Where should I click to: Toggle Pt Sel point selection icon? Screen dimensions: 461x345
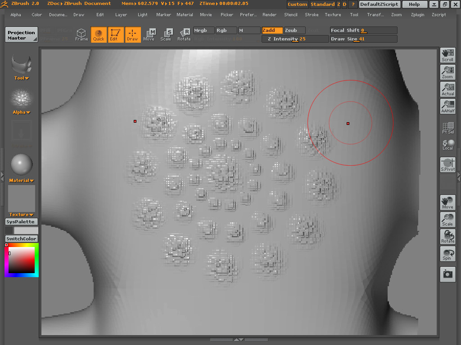(x=447, y=128)
